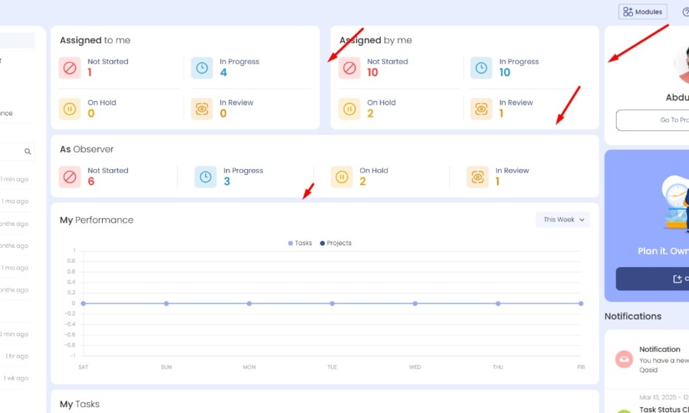This screenshot has width=689, height=413.
Task: Toggle the Tasks series in chart legend
Action: tap(300, 243)
